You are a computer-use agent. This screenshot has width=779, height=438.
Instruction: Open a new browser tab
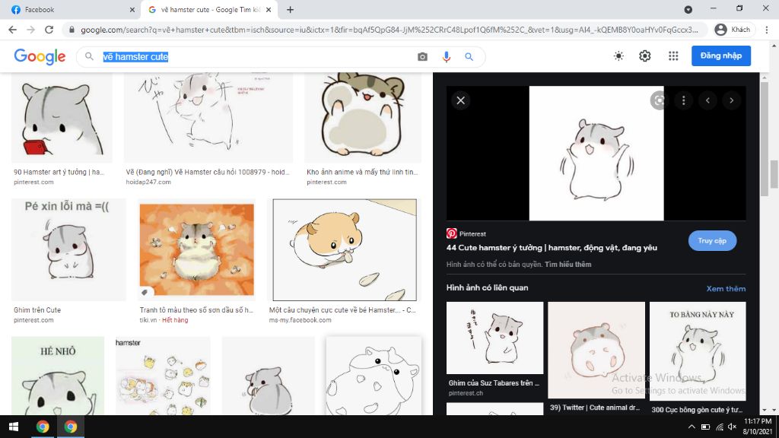290,9
